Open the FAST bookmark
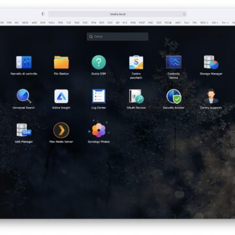This screenshot has height=235, width=235. point(142,23)
